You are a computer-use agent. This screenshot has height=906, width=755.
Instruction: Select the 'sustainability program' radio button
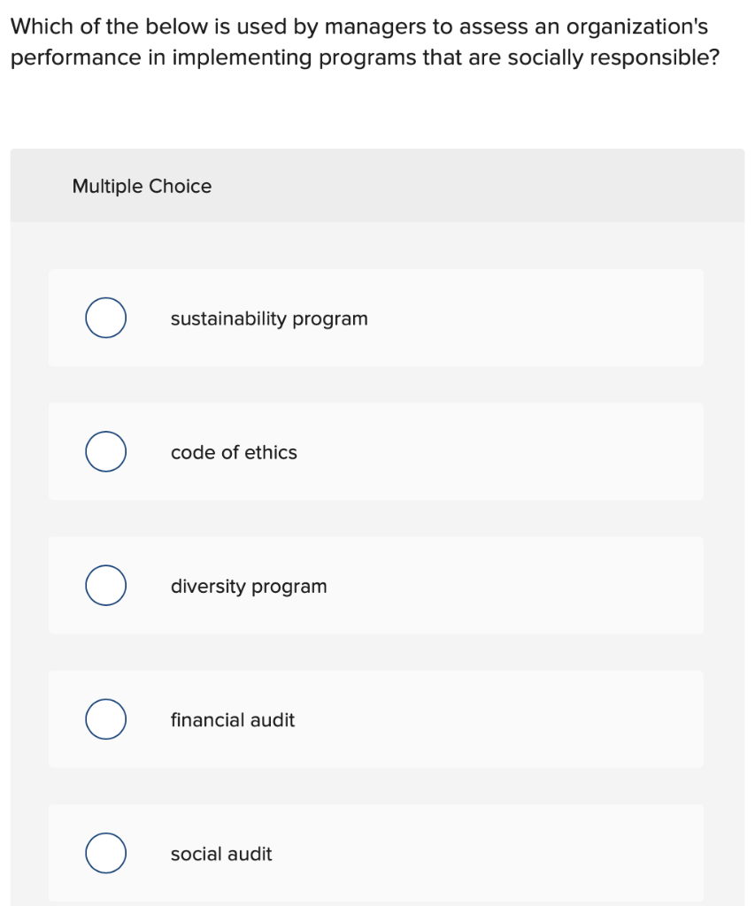pos(105,319)
